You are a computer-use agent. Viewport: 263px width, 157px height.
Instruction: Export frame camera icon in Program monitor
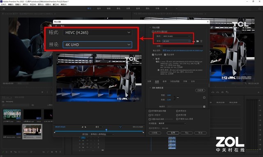(222, 92)
